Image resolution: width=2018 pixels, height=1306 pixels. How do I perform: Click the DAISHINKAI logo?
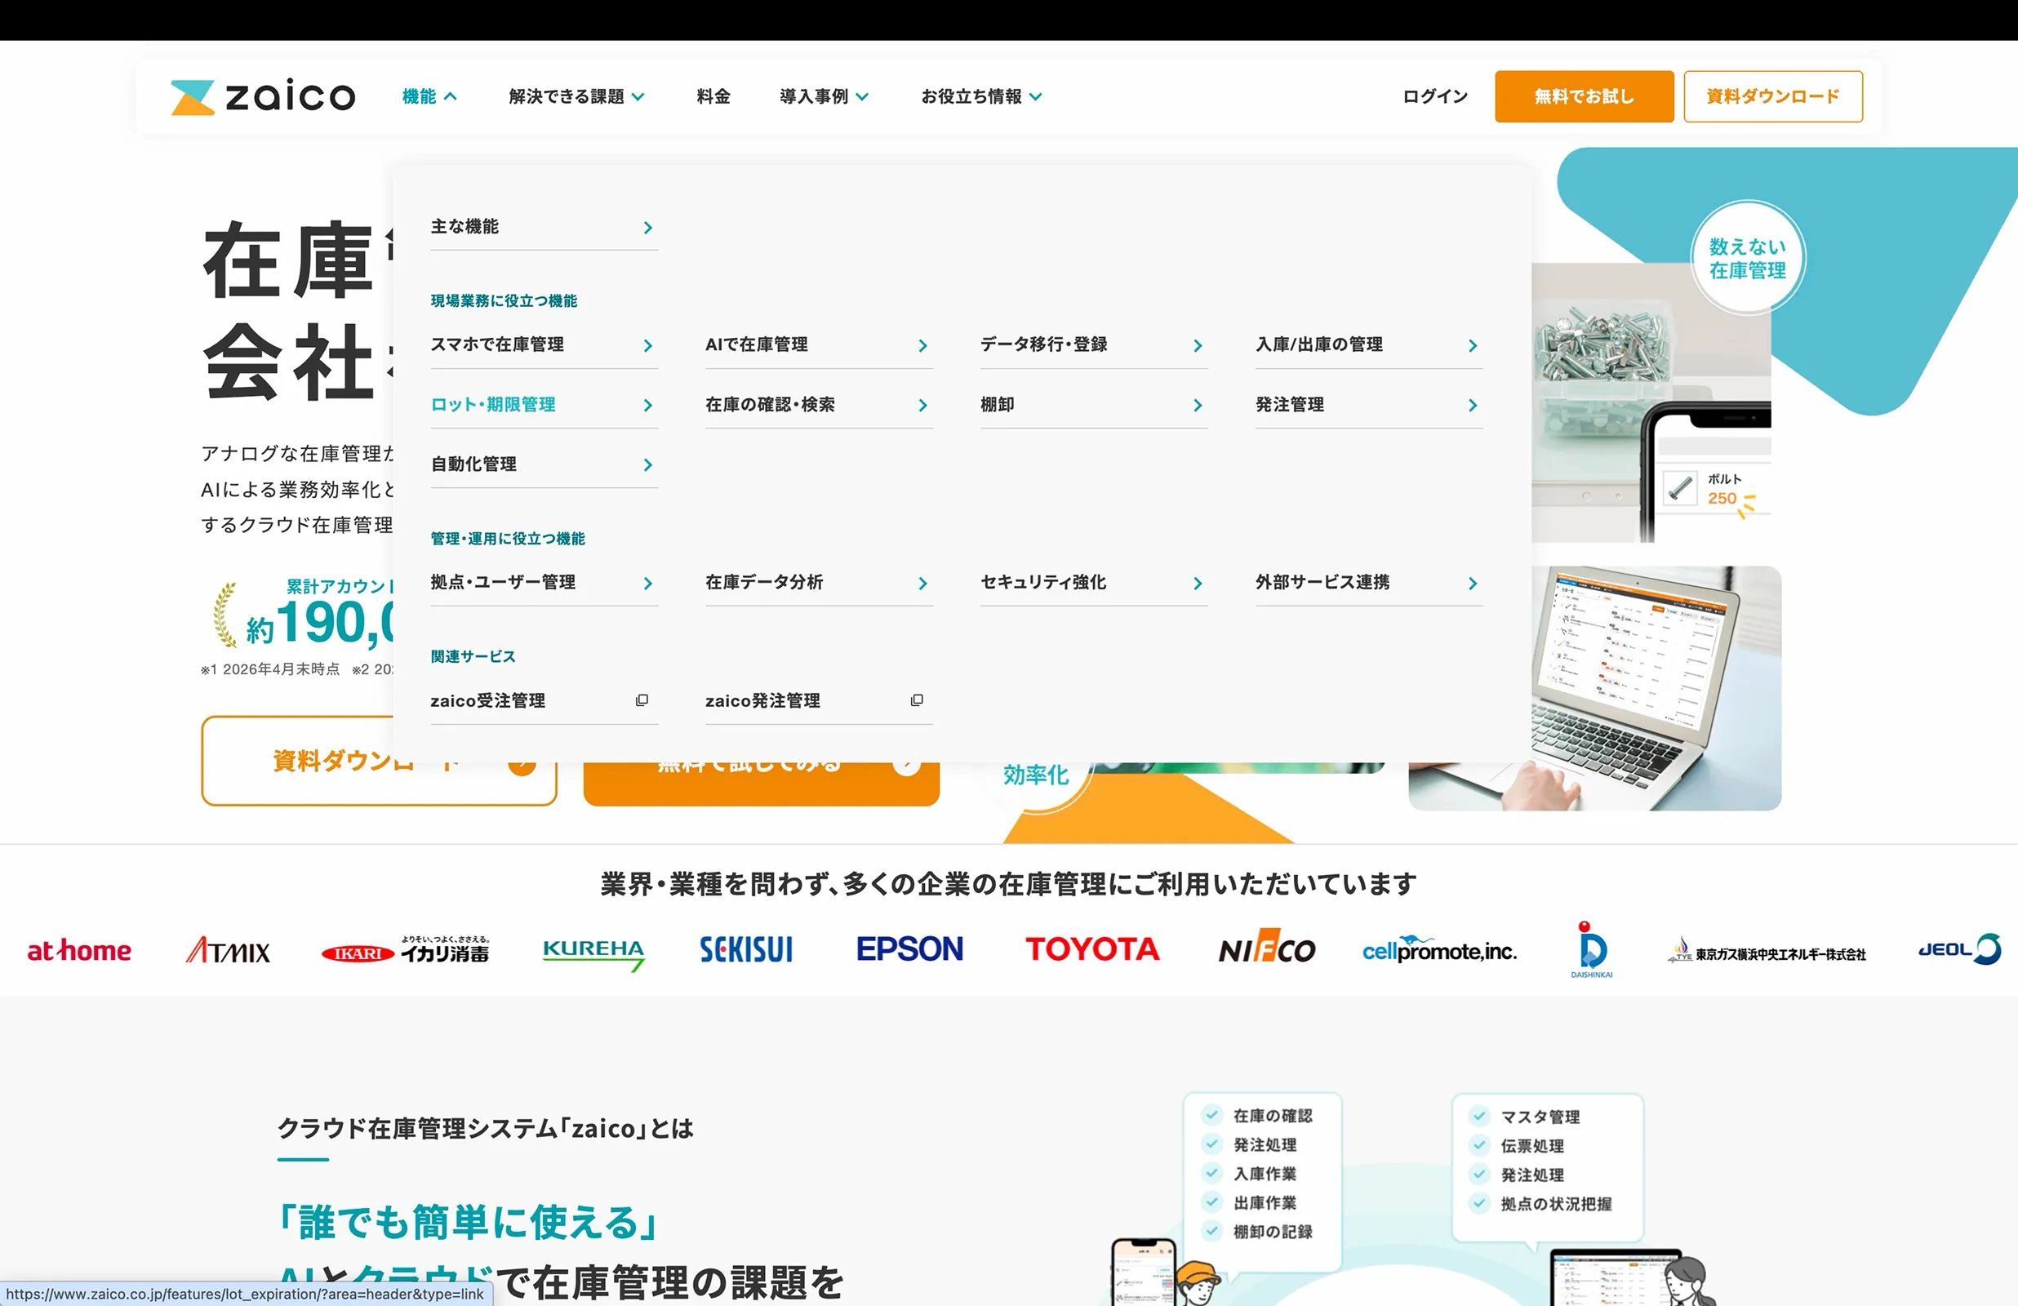[1592, 950]
